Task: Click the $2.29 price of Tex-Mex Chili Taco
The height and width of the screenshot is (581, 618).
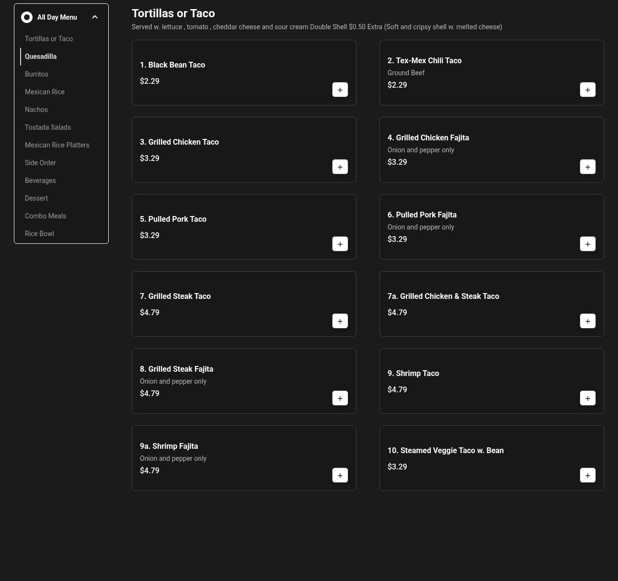Action: pos(397,85)
